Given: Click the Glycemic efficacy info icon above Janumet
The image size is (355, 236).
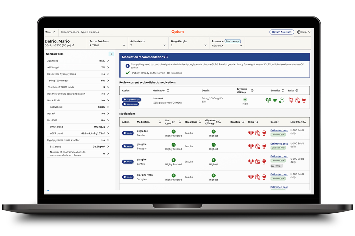Looking at the screenshot, I should [252, 90].
